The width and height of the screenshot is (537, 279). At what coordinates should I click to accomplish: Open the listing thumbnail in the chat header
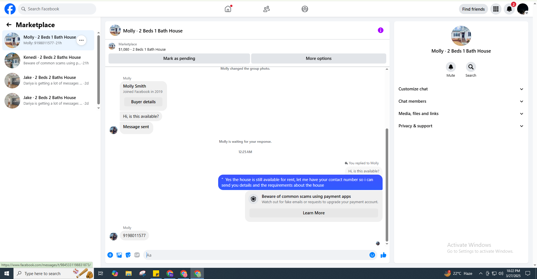[x=115, y=30]
